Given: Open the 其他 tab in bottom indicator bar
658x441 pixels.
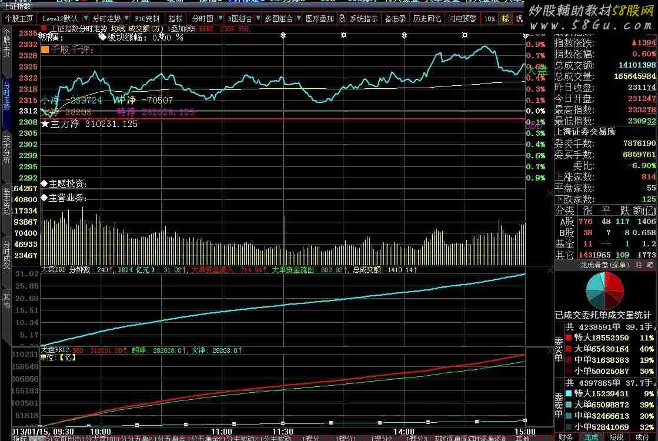Looking at the screenshot, I should pyautogui.click(x=522, y=438).
